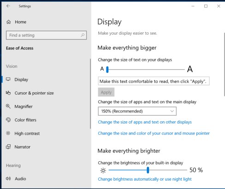The width and height of the screenshot is (225, 189).
Task: Click the High contrast sun icon
Action: point(8,133)
